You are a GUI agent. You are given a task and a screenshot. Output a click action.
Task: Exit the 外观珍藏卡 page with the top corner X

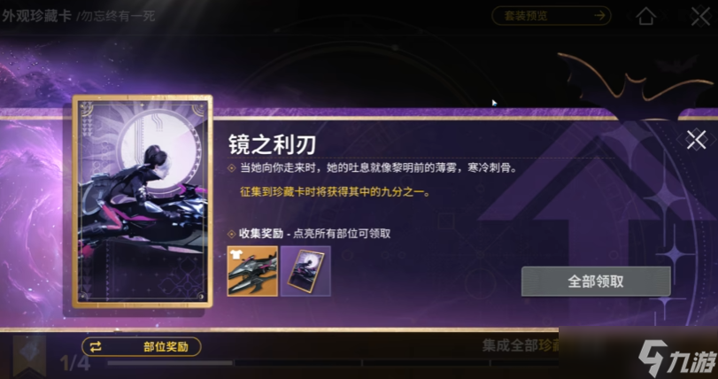tap(700, 17)
